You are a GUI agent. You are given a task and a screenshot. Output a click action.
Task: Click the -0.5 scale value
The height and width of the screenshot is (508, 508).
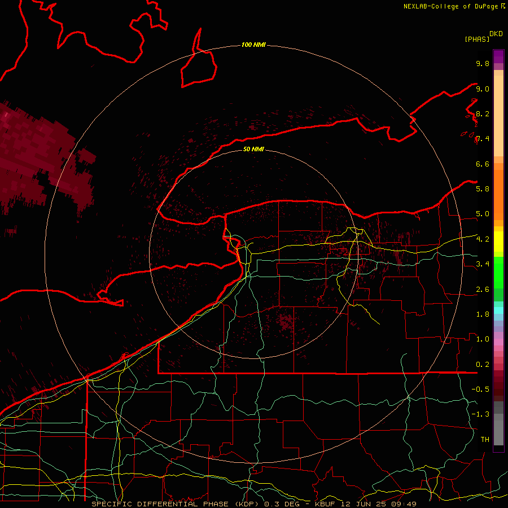480,389
